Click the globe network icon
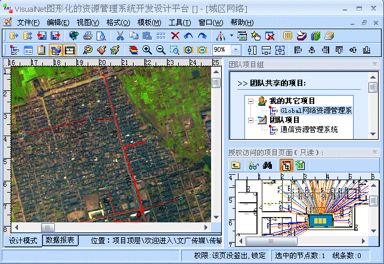This screenshot has height=264, width=384. click(74, 36)
